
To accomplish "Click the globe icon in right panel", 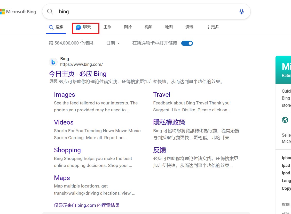I will tap(285, 120).
